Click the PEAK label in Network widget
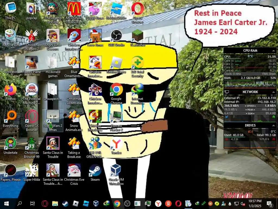This screenshot has height=209, width=278. [250, 110]
